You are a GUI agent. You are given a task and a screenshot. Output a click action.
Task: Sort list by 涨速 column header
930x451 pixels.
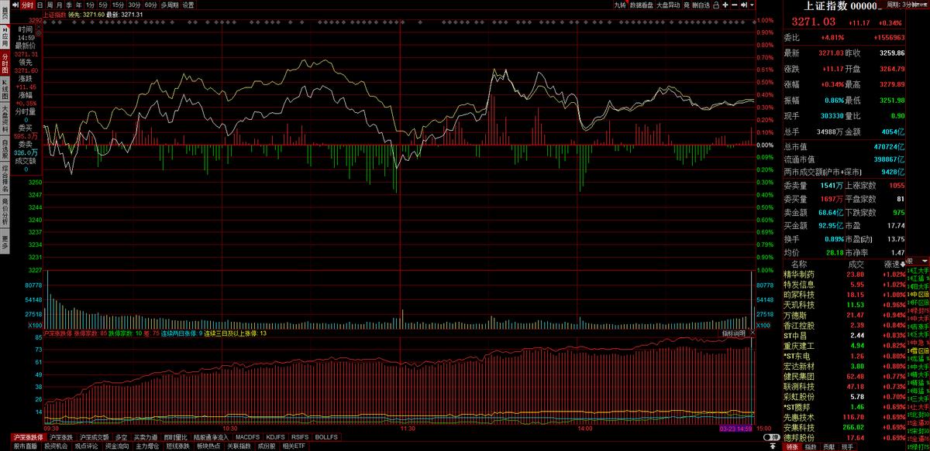[896, 265]
